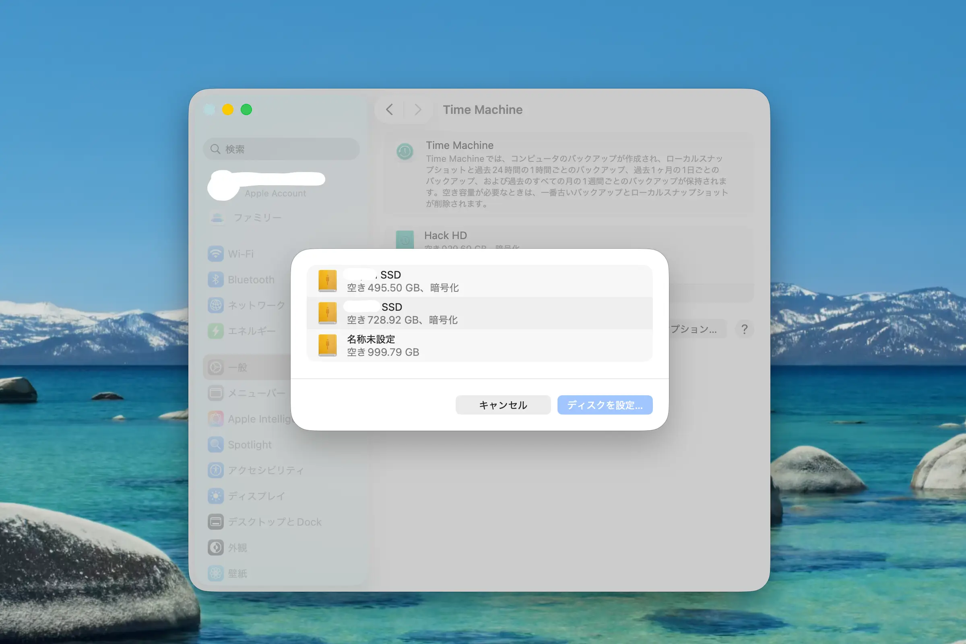Go forward with the right chevron
966x644 pixels.
tap(418, 109)
